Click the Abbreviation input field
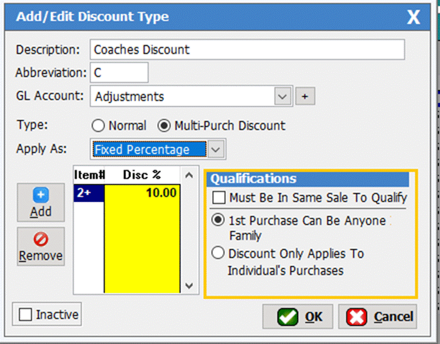The width and height of the screenshot is (440, 344). [118, 73]
